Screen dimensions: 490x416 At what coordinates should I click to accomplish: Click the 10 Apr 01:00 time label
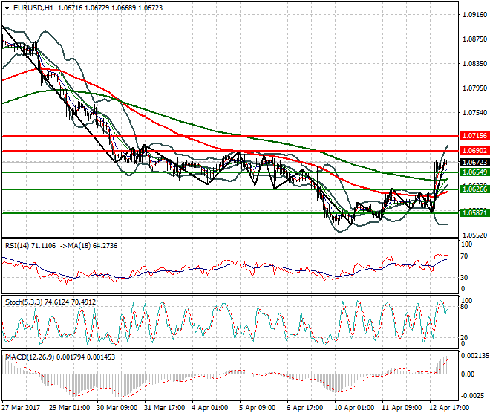pyautogui.click(x=354, y=408)
